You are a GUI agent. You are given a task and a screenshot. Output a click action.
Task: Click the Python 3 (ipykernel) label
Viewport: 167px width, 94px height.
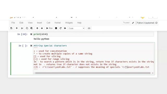pos(146,23)
